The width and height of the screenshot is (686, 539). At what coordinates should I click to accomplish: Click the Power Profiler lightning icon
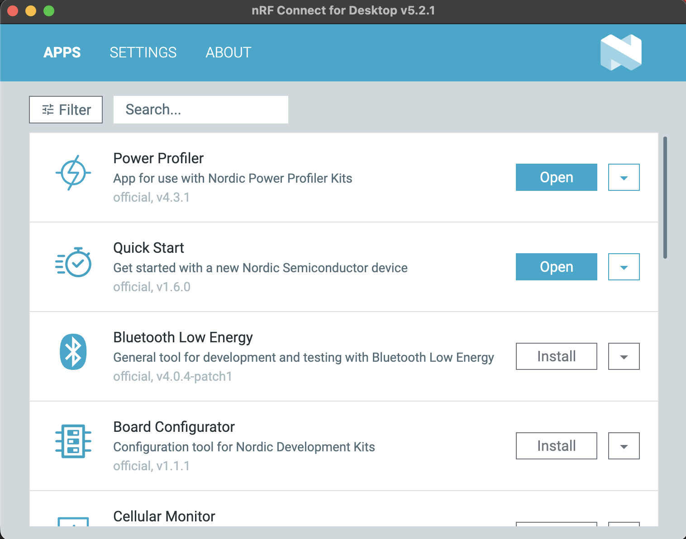coord(73,173)
